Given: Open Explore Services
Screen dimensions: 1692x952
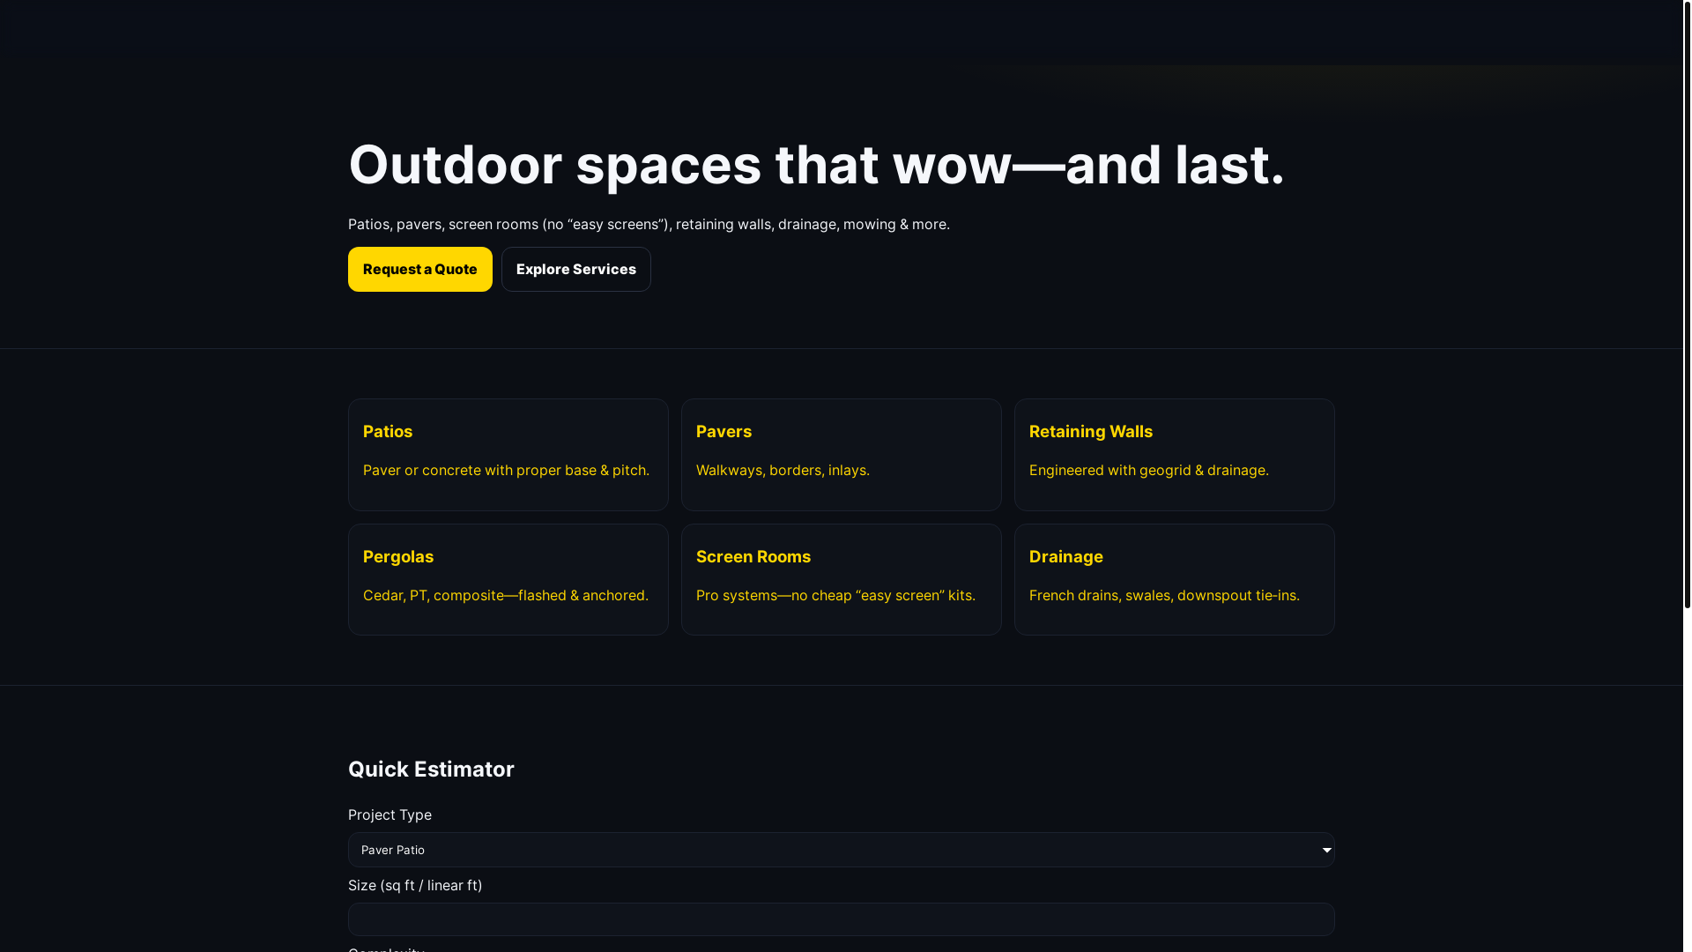Looking at the screenshot, I should pos(575,269).
